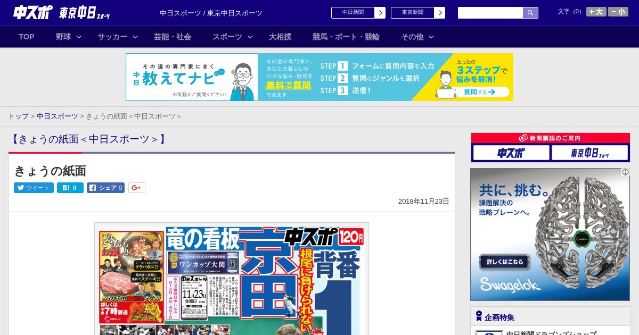Open the 中日新聞 header link
The width and height of the screenshot is (639, 335).
353,13
